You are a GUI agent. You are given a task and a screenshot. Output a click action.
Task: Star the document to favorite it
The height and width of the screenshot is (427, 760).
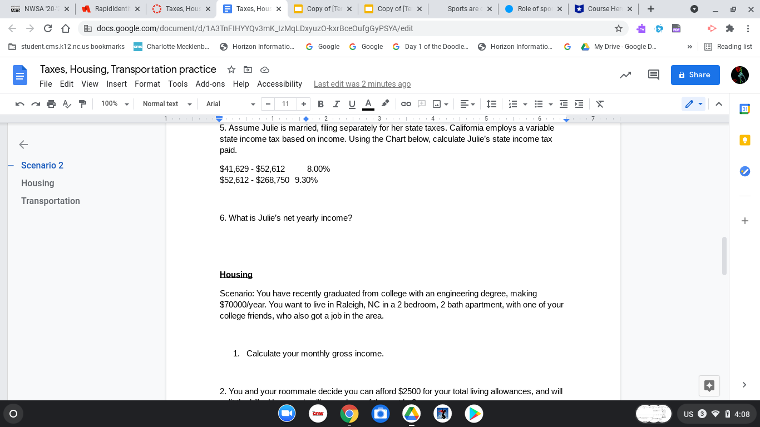click(231, 69)
